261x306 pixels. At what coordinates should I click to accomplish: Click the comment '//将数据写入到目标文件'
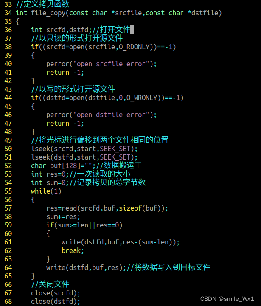(168, 267)
